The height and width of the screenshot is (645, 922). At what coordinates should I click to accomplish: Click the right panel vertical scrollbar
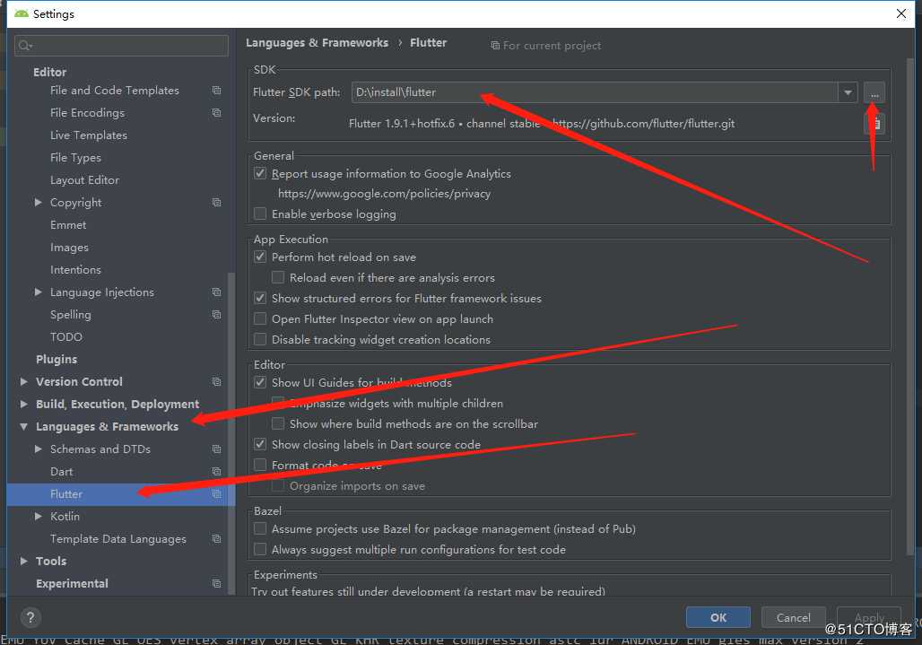(x=910, y=306)
